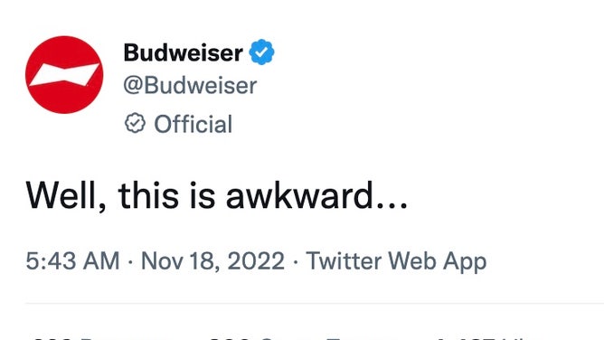Click the Nov 18, 2022 date
Viewport: 604px width, 340px height.
212,260
